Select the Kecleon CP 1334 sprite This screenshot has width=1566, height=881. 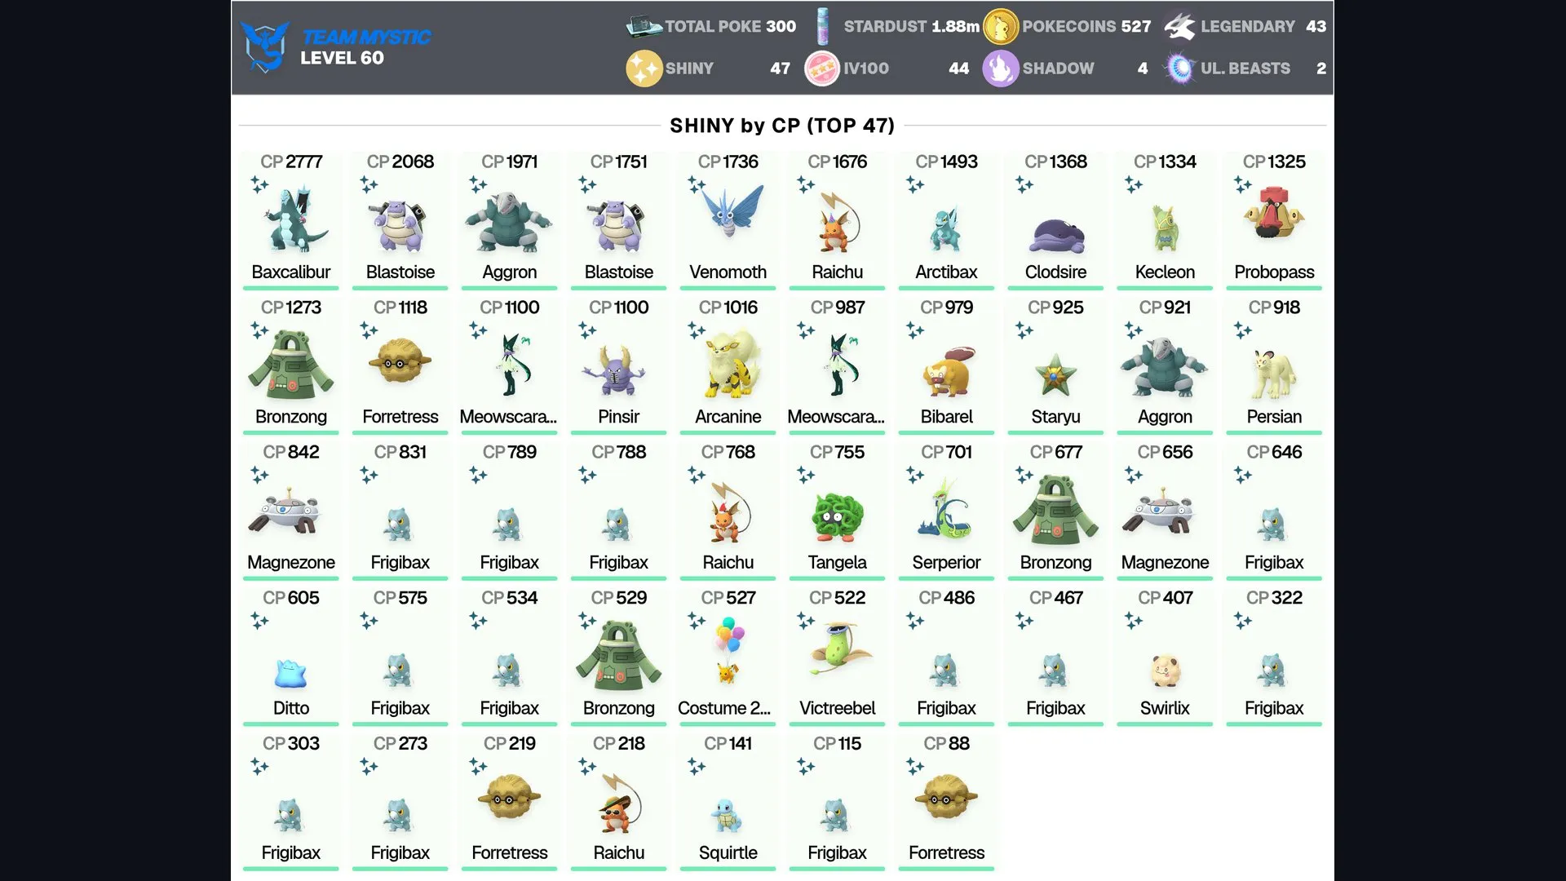click(1165, 228)
